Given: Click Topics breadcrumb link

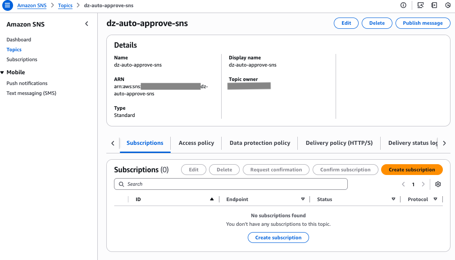Looking at the screenshot, I should (65, 5).
